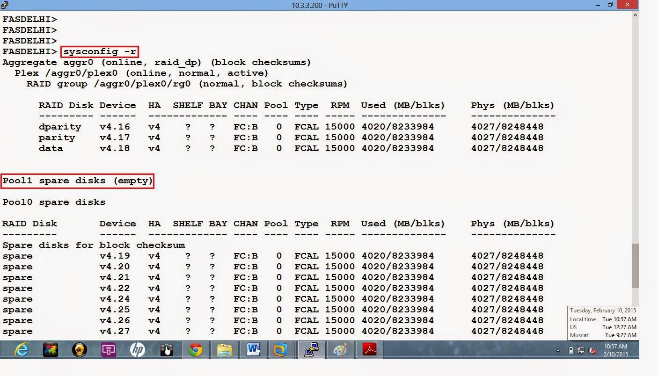Viewport: 658px width, 376px height.
Task: Click the scrollbar up arrow
Action: [x=635, y=14]
